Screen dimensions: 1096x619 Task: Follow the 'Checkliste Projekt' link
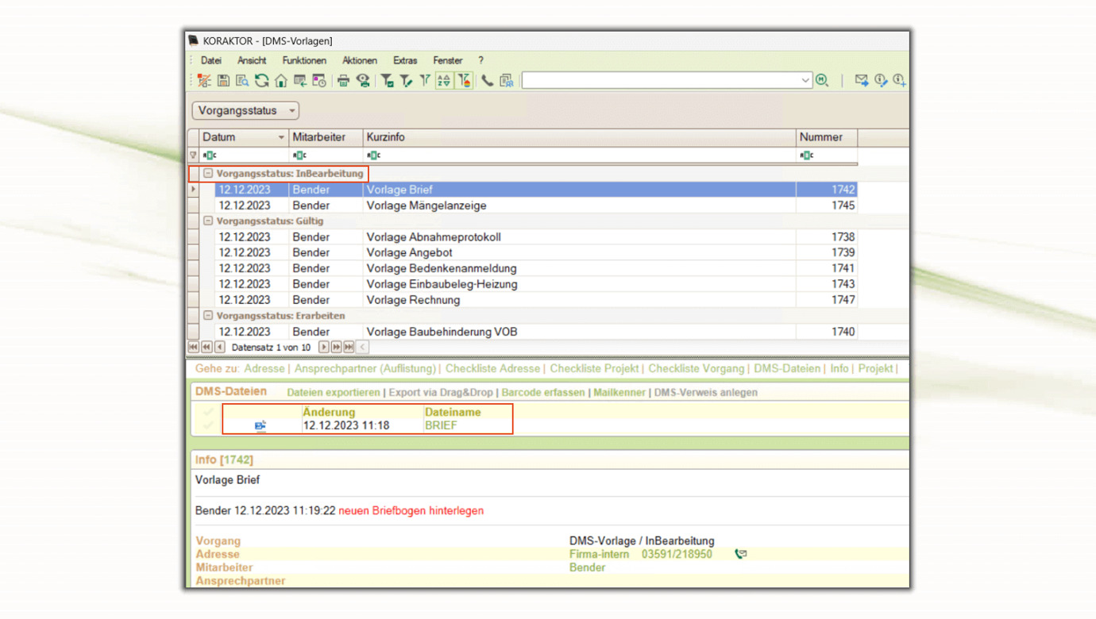(x=594, y=368)
